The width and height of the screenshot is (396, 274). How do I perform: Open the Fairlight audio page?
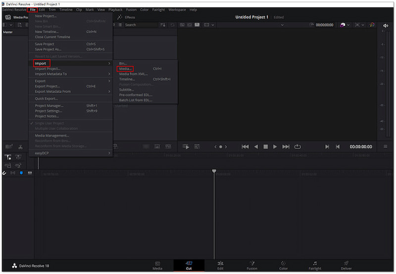pos(315,266)
